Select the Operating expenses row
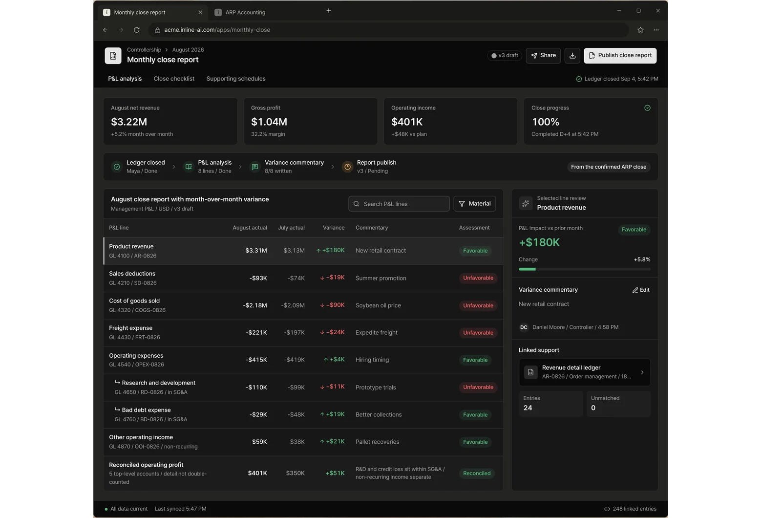 point(303,360)
